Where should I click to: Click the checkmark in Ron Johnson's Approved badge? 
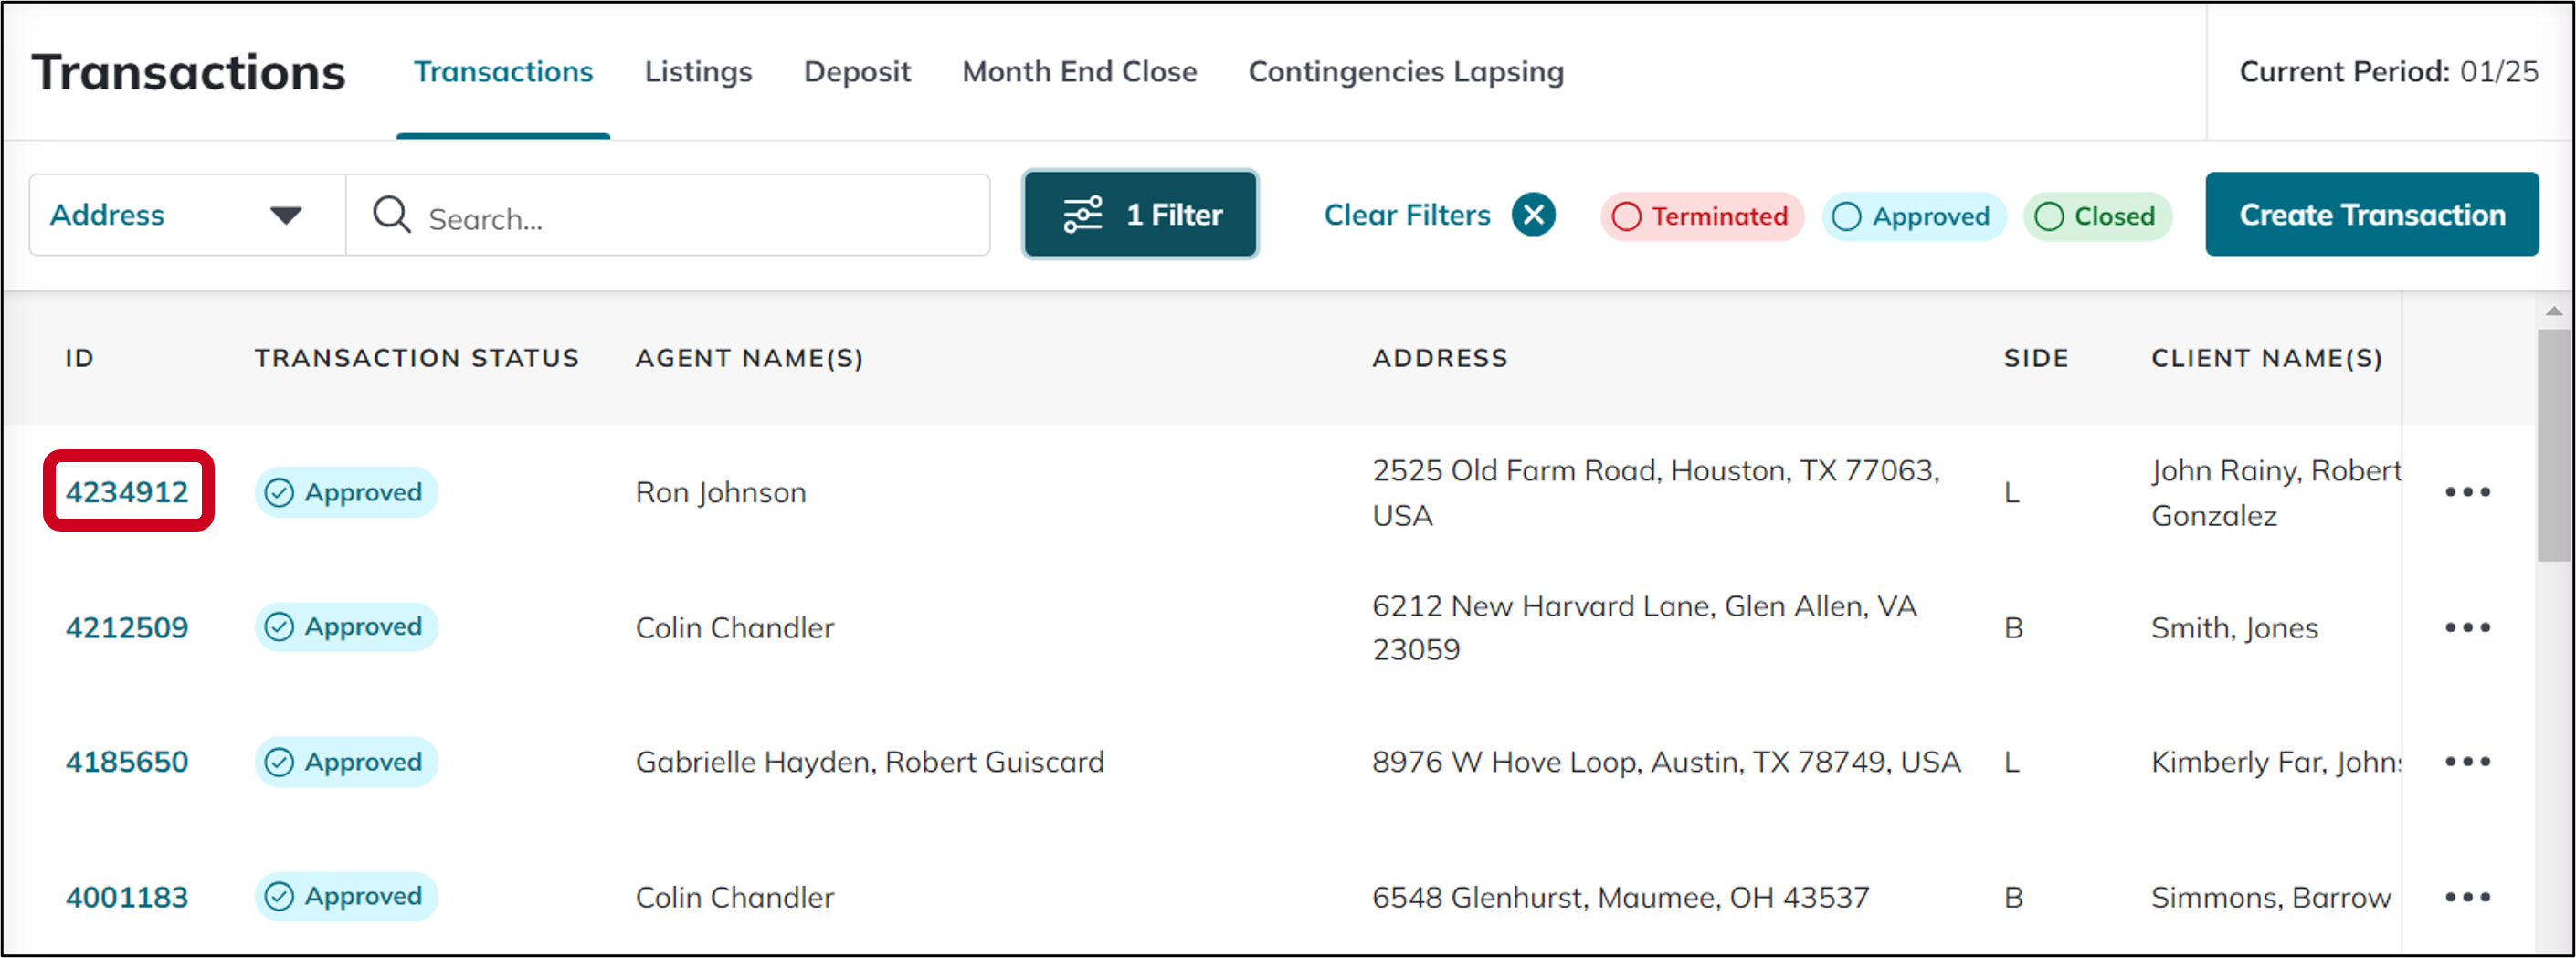[280, 492]
